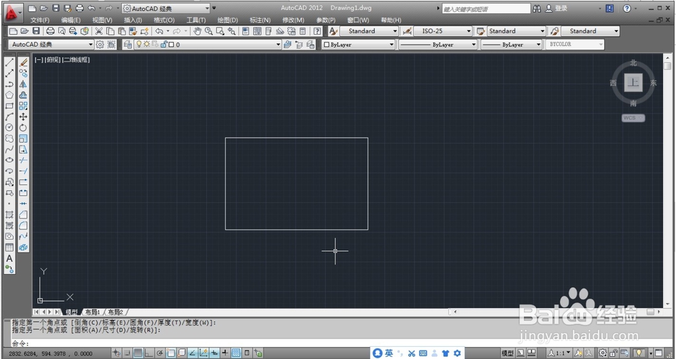Select the Erase tool
Screen dimensions: 676x359
pyautogui.click(x=23, y=62)
